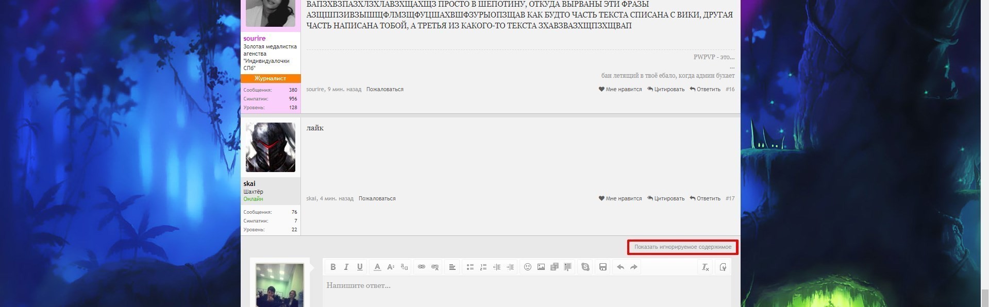
Task: Toggle underline formatting in reply editor
Action: point(360,267)
